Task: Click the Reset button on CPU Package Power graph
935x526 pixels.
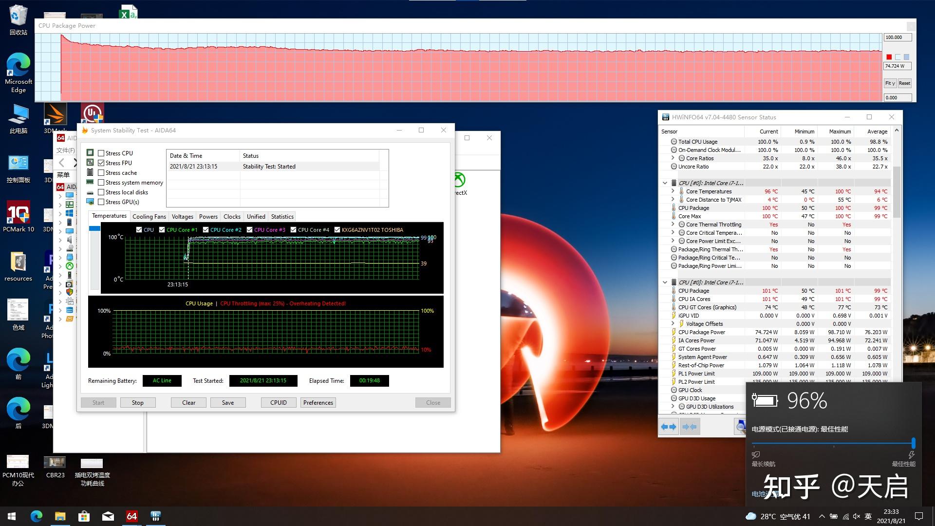Action: pos(904,82)
